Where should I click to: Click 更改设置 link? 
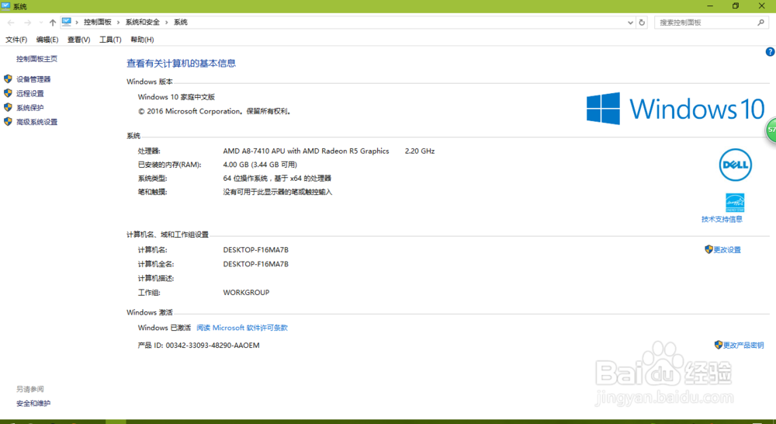pos(727,250)
